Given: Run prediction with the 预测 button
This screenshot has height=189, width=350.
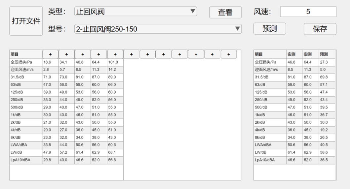Looking at the screenshot, I should pyautogui.click(x=269, y=29).
